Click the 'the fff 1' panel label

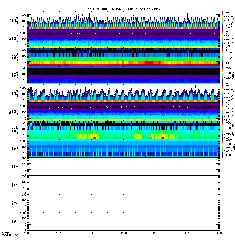click(x=15, y=167)
